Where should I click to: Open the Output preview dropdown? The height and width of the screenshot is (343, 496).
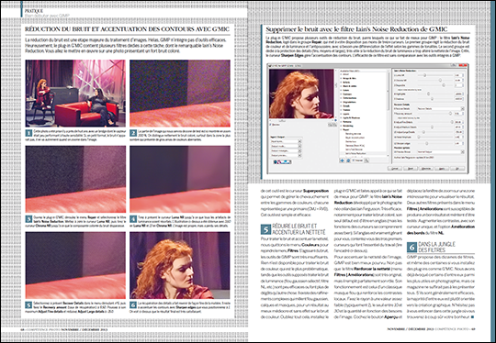286,155
